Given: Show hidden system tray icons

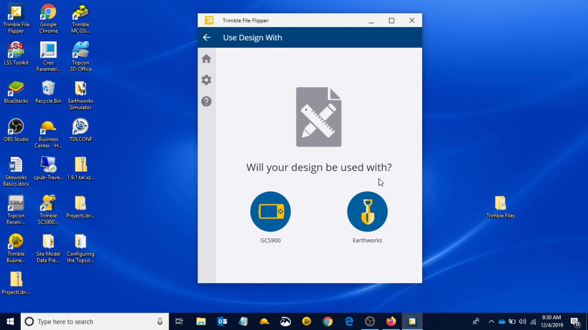Looking at the screenshot, I should coord(491,322).
